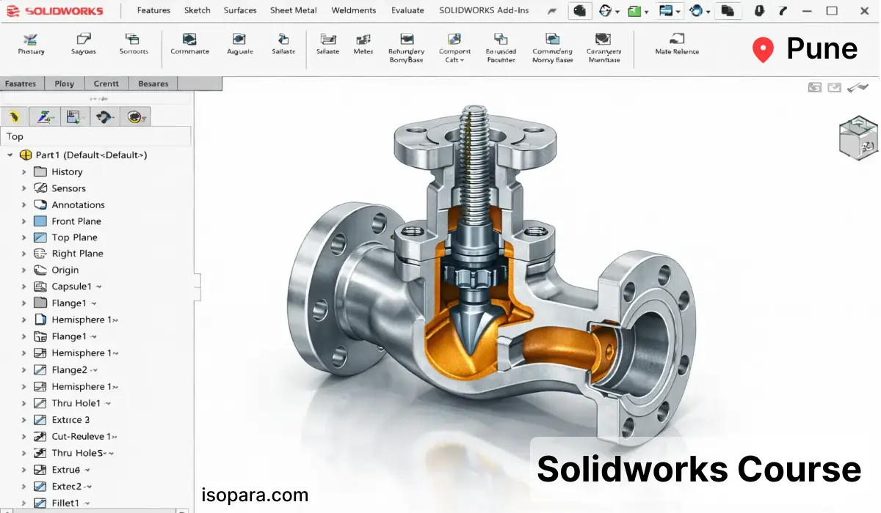881x513 pixels.
Task: Expand the Annotations tree node
Action: point(23,205)
